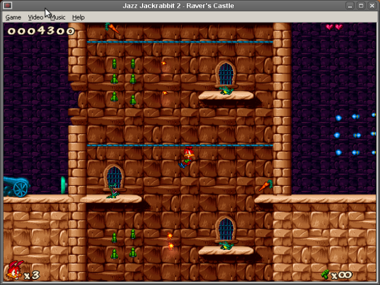Click the score counter 0004300
Viewport: 380px width, 285px height.
pyautogui.click(x=41, y=31)
